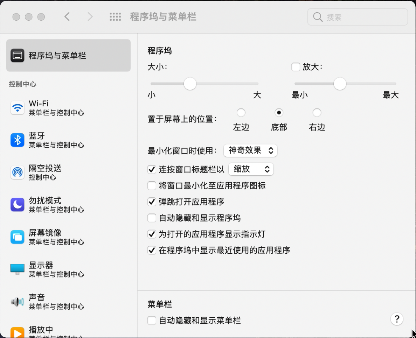Screen dimensions: 416x338
Task: Click inside the 搜索 search field
Action: point(357,17)
